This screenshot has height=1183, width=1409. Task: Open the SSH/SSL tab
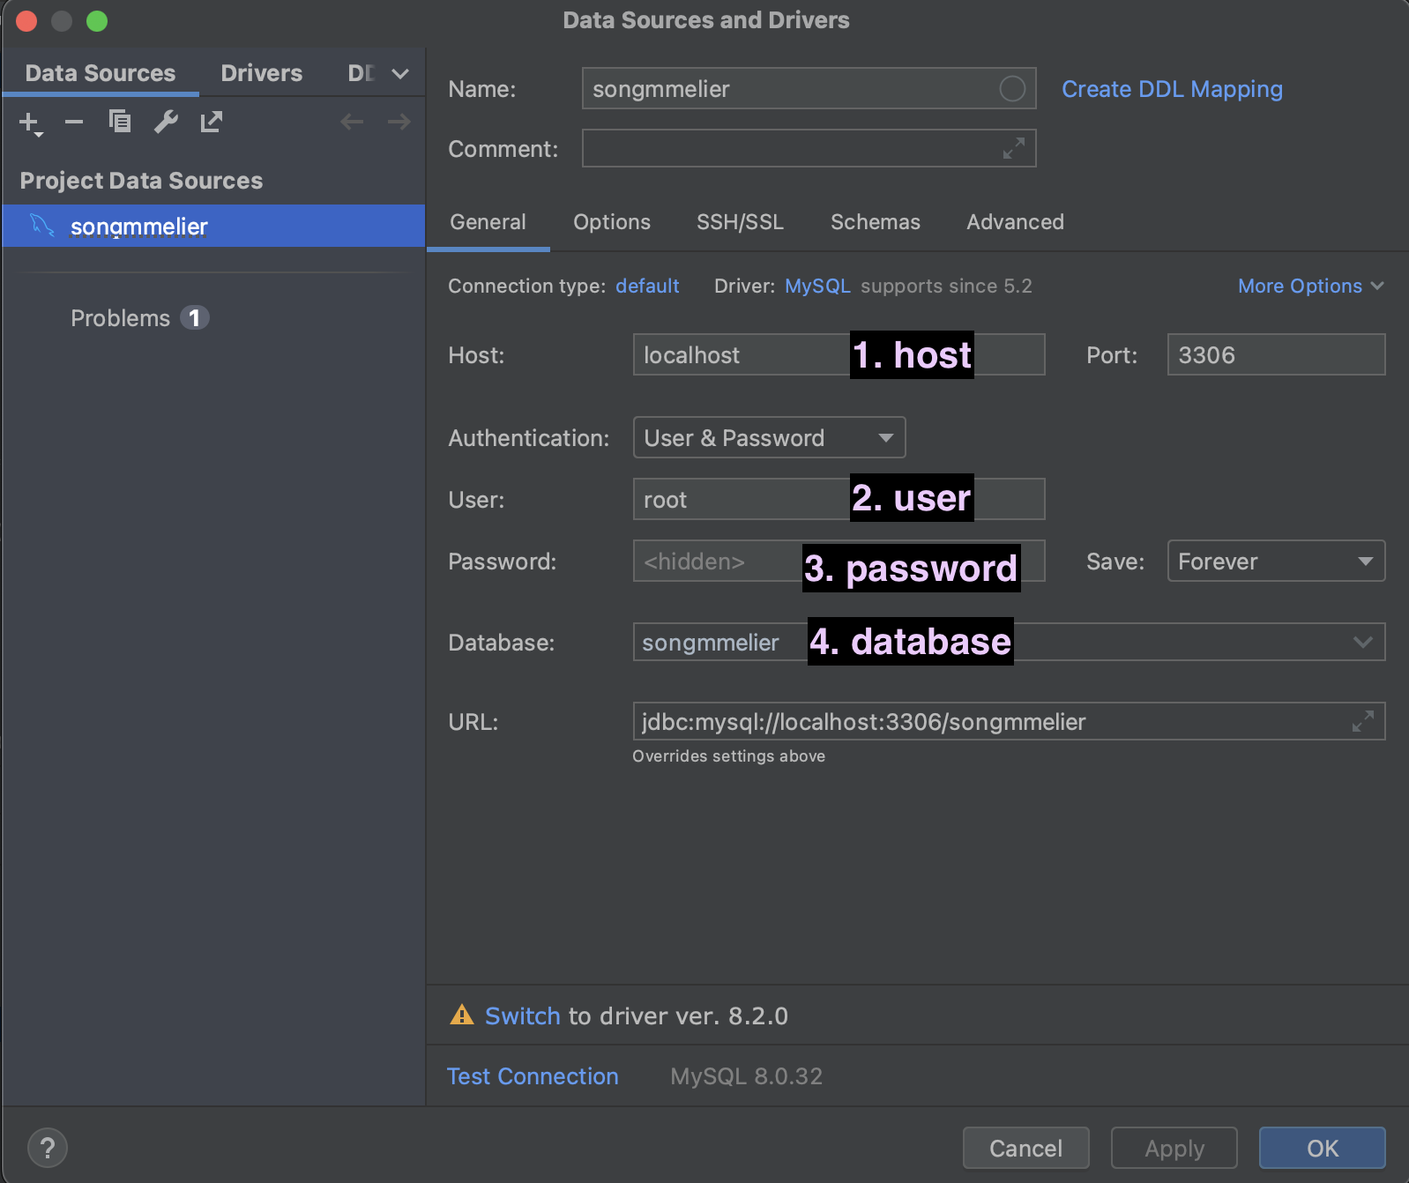pyautogui.click(x=740, y=222)
